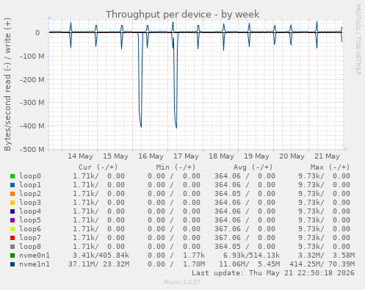Click the loop7 red legend swatch
Viewport: 365px width, 290px height.
pyautogui.click(x=12, y=238)
